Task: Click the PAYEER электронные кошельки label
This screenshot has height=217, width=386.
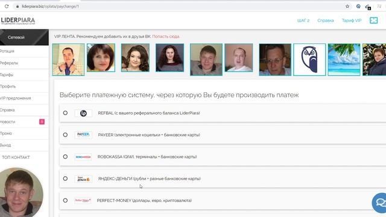Action: (x=149, y=135)
